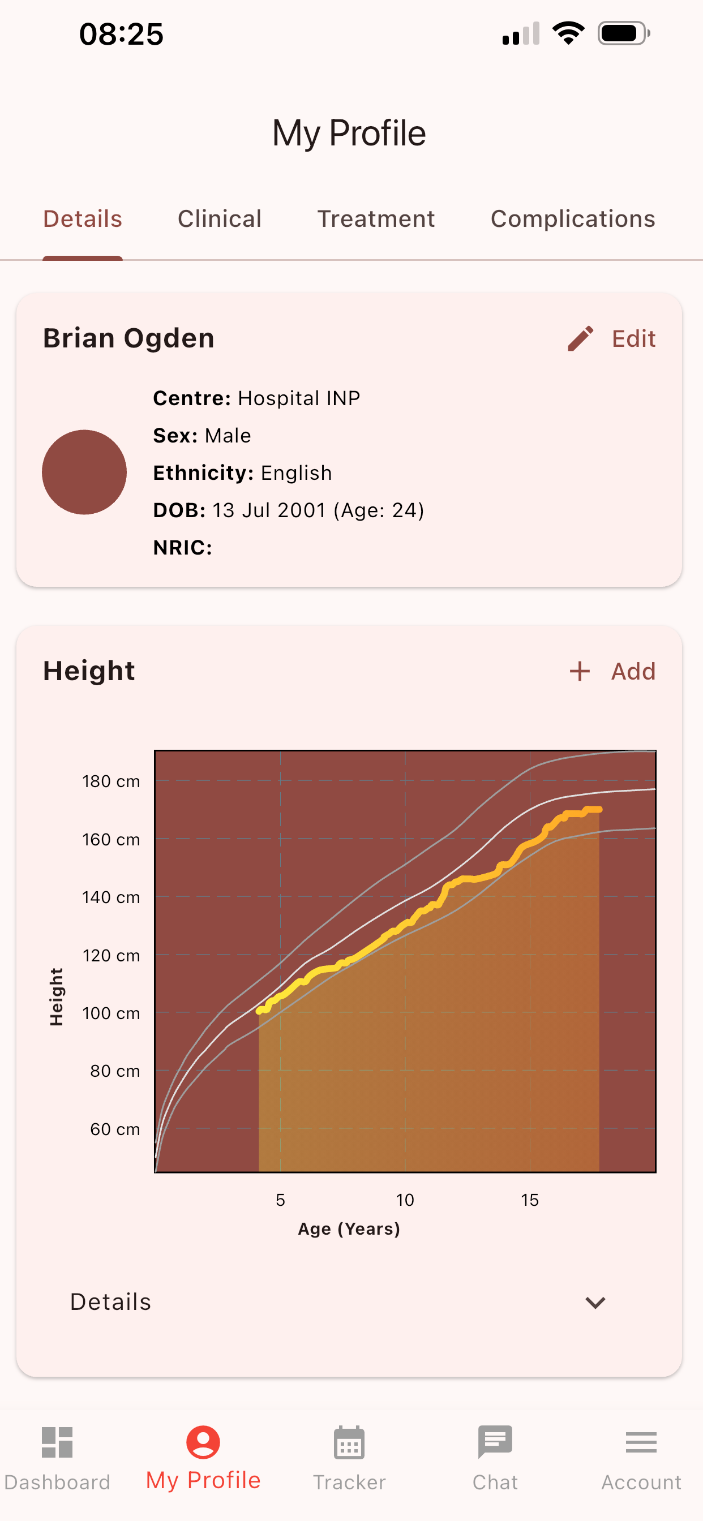The width and height of the screenshot is (703, 1521).
Task: Switch to the Clinical tab
Action: coord(220,219)
